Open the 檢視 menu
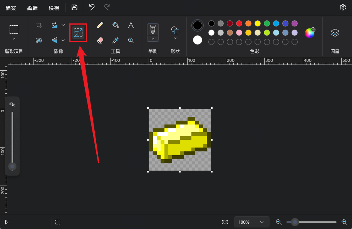This screenshot has width=352, height=229. point(54,8)
